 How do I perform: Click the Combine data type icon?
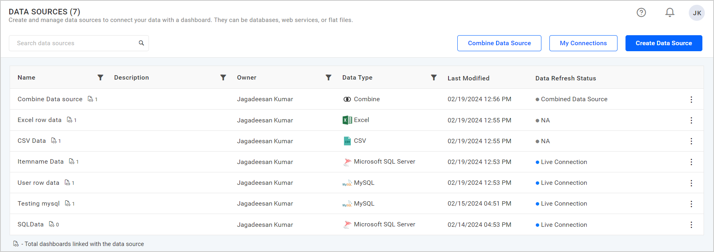click(347, 99)
